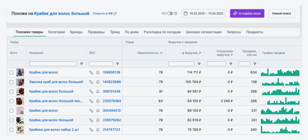Image resolution: width=308 pixels, height=140 pixels.
Task: Click the copy icon for SKU 140823686
Action: pos(91,82)
